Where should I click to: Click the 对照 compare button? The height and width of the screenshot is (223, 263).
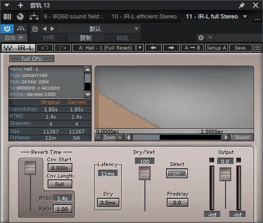tap(48, 38)
